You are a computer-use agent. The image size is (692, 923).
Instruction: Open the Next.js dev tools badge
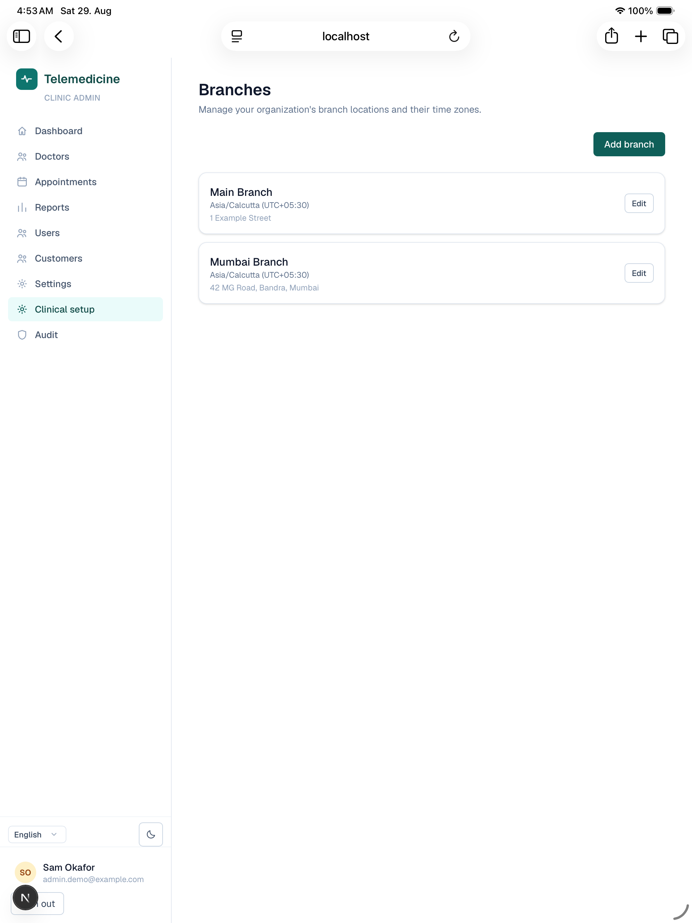(x=25, y=898)
